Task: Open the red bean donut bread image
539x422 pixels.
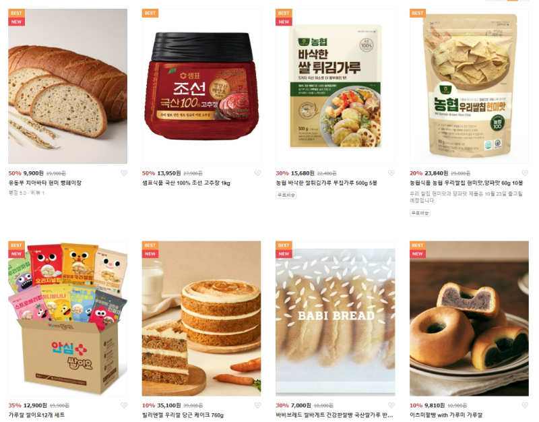Action: click(x=469, y=318)
